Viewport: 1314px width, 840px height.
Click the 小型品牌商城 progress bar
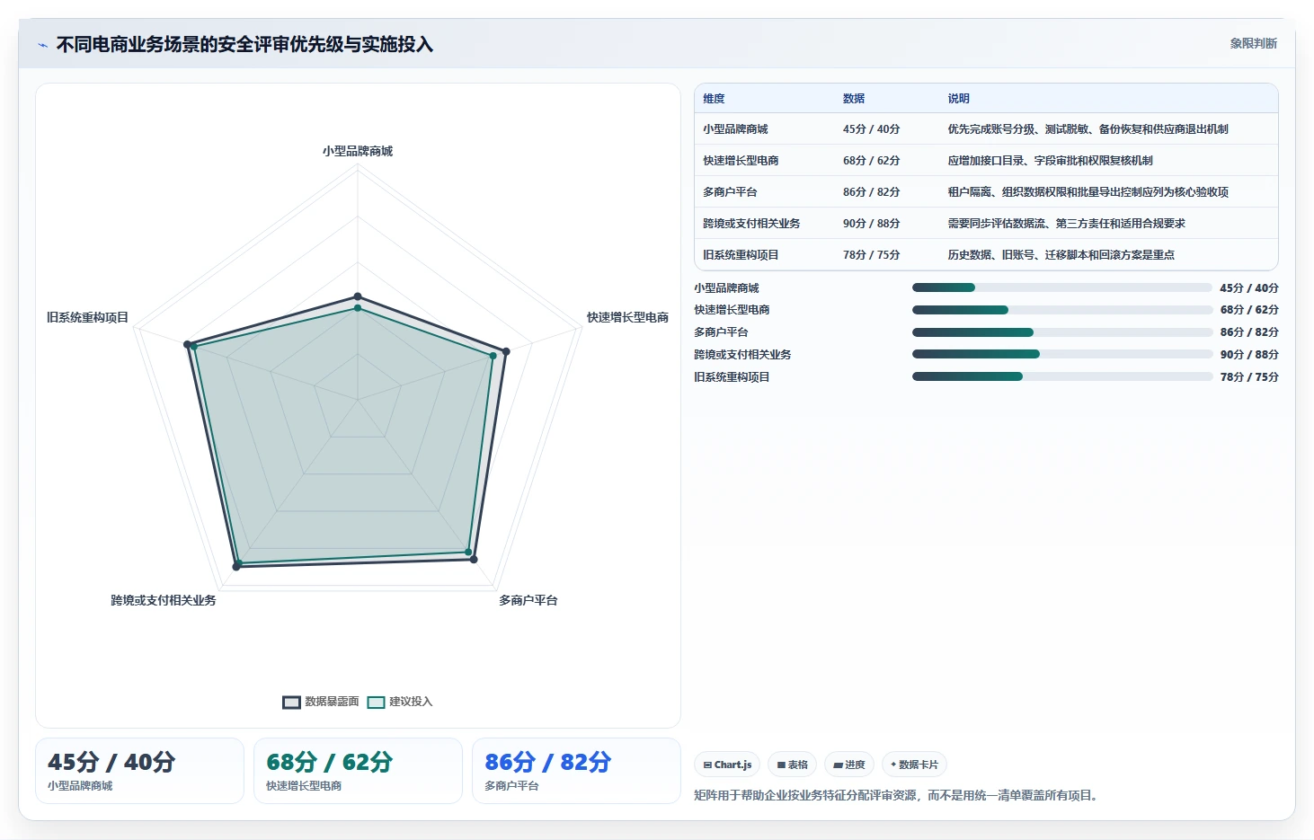1062,287
